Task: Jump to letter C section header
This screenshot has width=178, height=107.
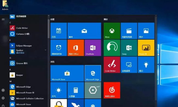Action: pyautogui.click(x=10, y=23)
